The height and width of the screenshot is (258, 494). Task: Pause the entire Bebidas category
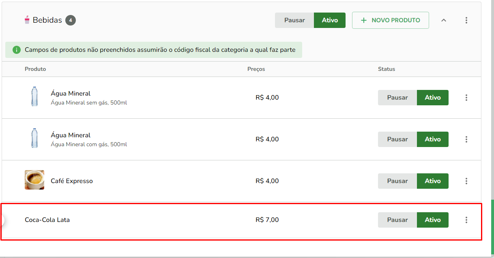tap(294, 20)
